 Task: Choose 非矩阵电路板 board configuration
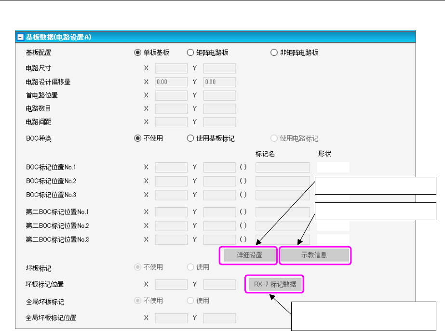(x=274, y=53)
